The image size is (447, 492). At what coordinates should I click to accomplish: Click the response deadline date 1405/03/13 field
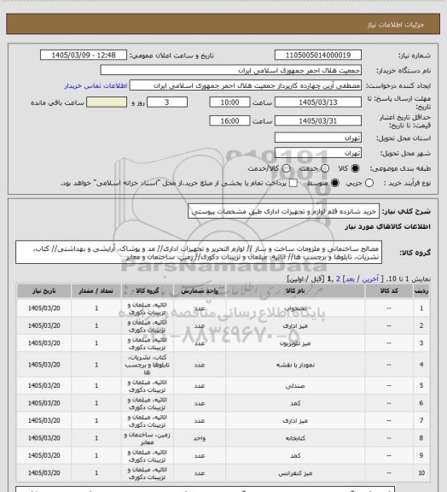[318, 102]
